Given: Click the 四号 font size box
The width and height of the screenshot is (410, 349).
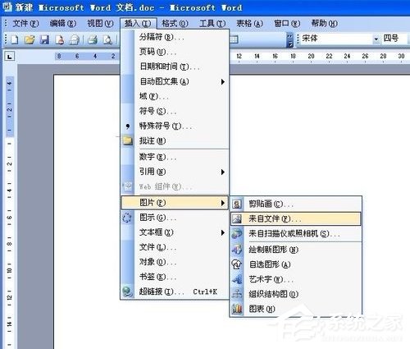Looking at the screenshot, I should click(394, 39).
